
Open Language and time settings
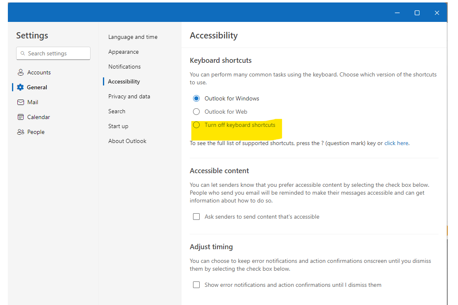click(x=133, y=37)
